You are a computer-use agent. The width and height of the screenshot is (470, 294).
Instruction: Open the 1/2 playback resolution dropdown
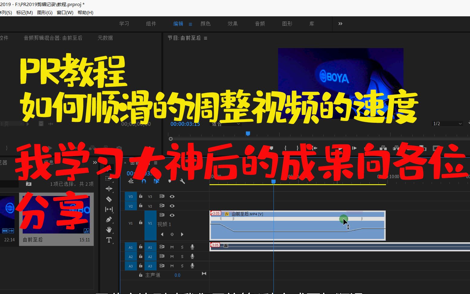point(447,124)
